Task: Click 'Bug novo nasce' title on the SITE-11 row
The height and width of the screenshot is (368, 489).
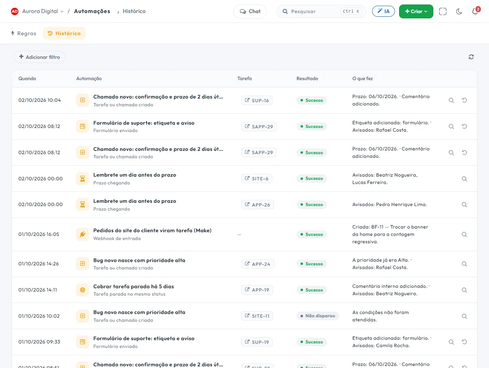Action: (139, 312)
